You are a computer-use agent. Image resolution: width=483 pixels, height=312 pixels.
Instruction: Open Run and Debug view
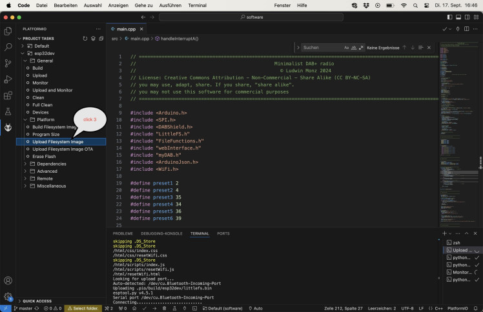[x=8, y=79]
